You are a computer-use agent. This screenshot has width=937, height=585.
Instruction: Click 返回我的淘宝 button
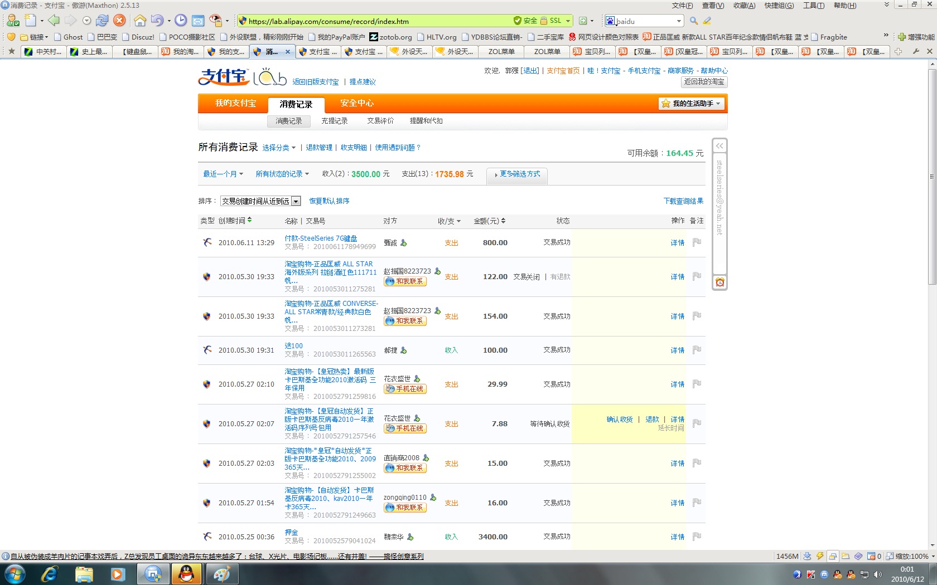pyautogui.click(x=704, y=82)
